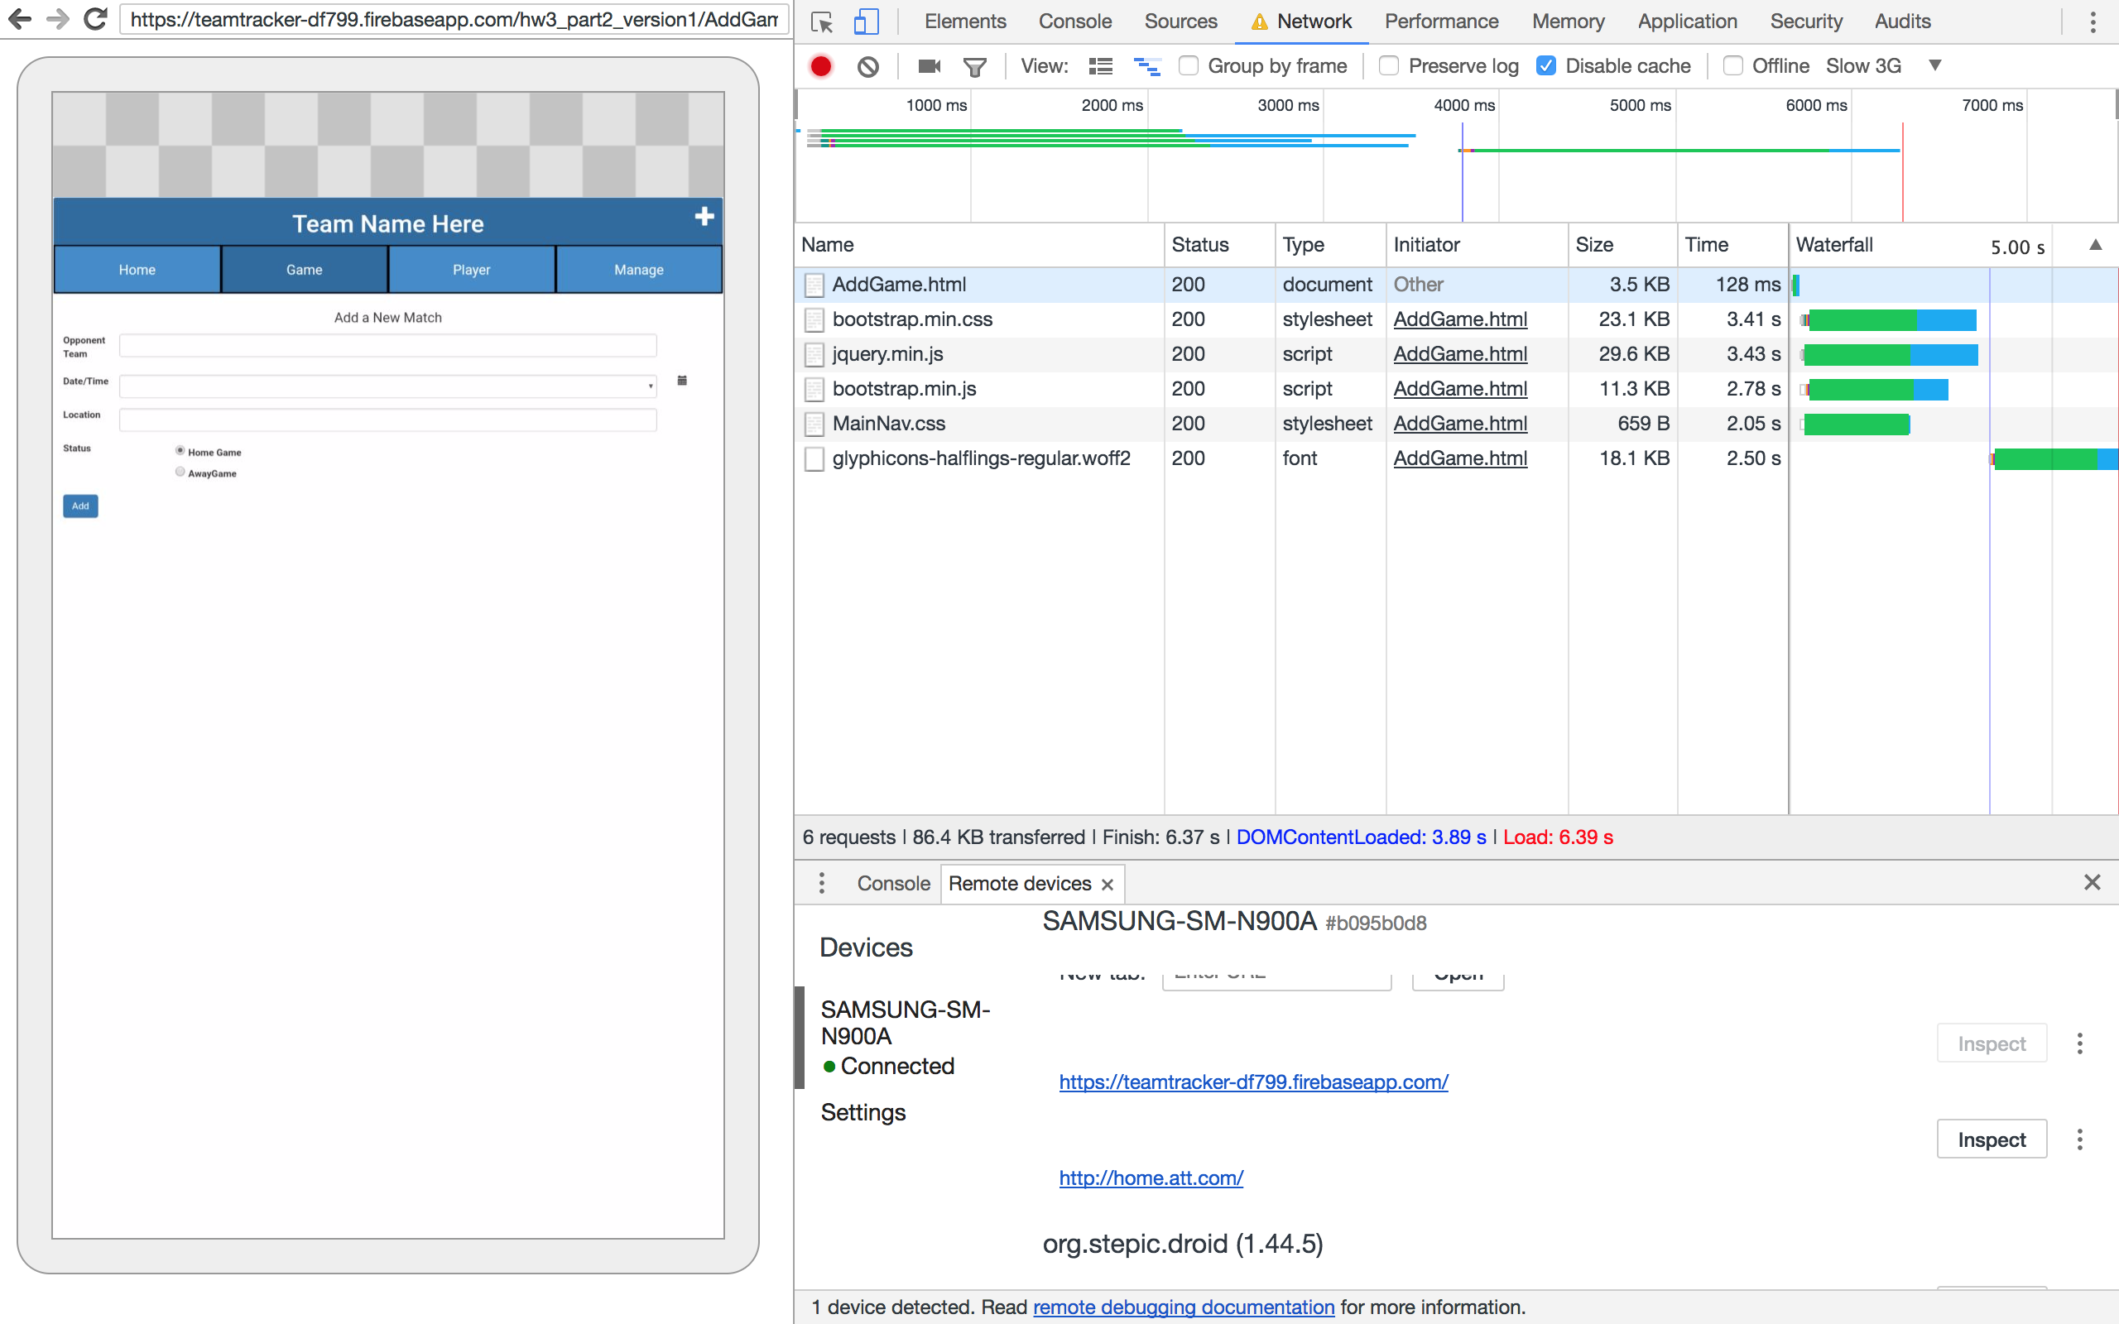Viewport: 2119px width, 1324px height.
Task: Open AddGame.html initiator link for jquery.min.js
Action: (1459, 355)
